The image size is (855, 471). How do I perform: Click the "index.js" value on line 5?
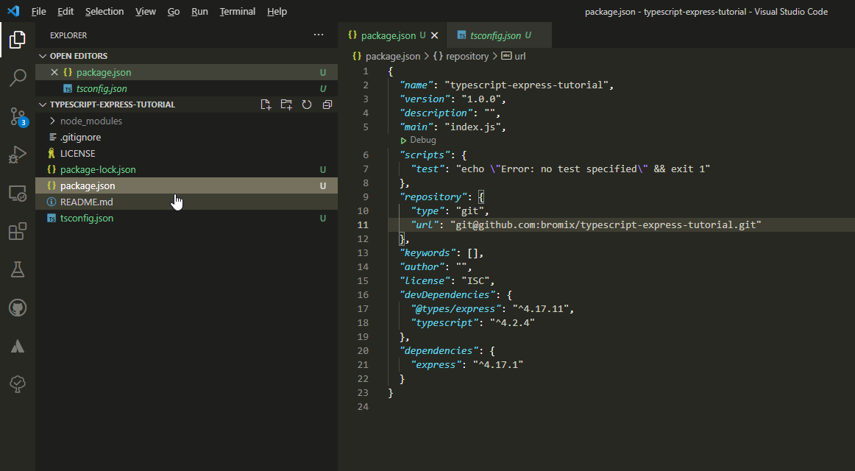[x=473, y=127]
